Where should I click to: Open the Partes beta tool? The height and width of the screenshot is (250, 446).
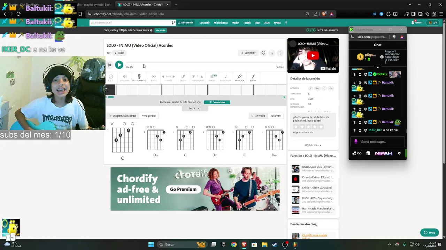pos(212,78)
